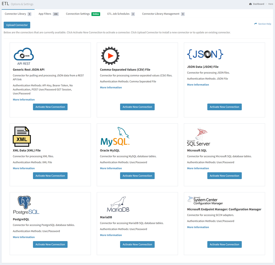275x265 pixels.
Task: Click the 'Options & Settings' heading text
Action: (22, 4)
